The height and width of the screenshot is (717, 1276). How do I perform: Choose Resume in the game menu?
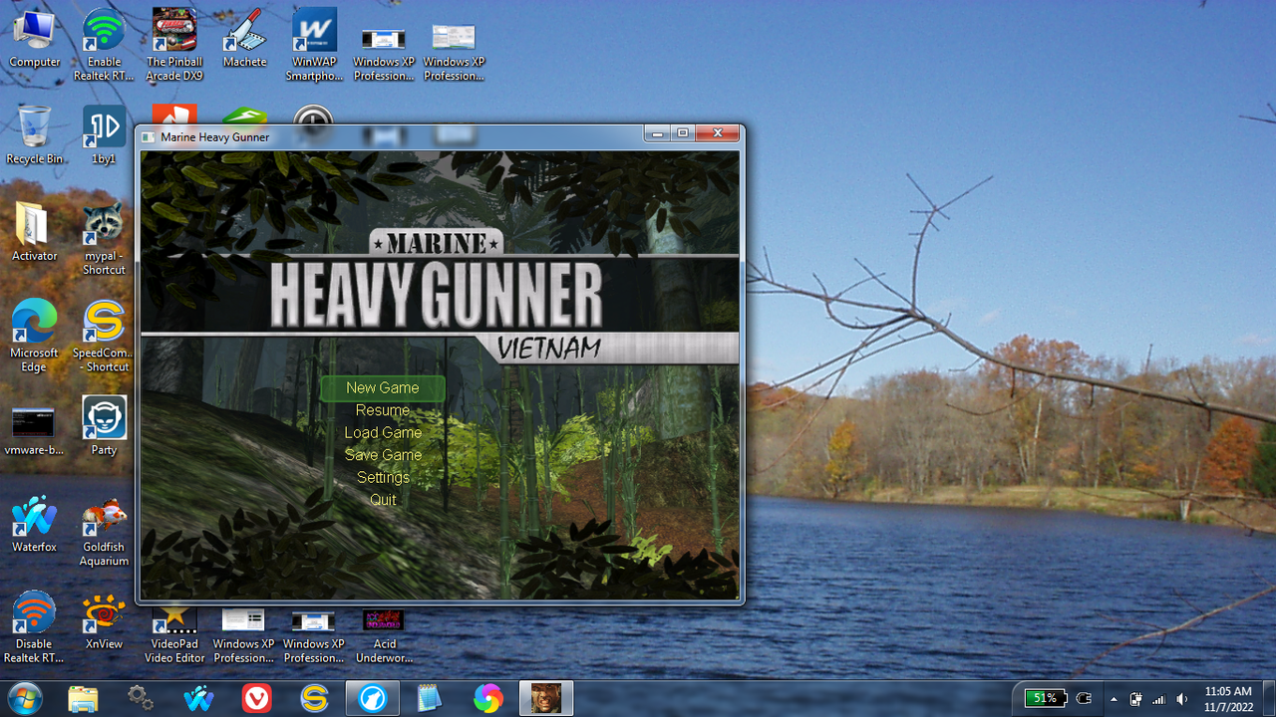pos(383,410)
